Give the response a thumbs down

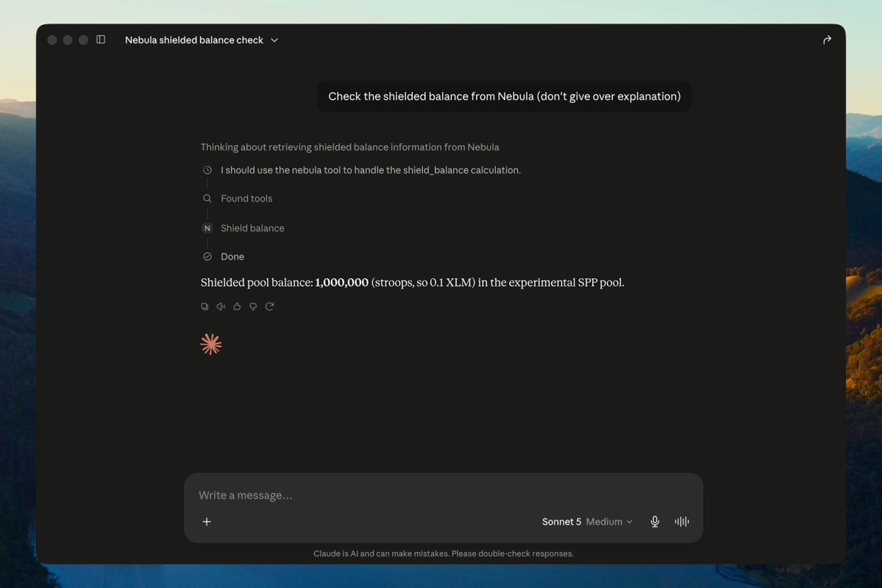tap(253, 306)
